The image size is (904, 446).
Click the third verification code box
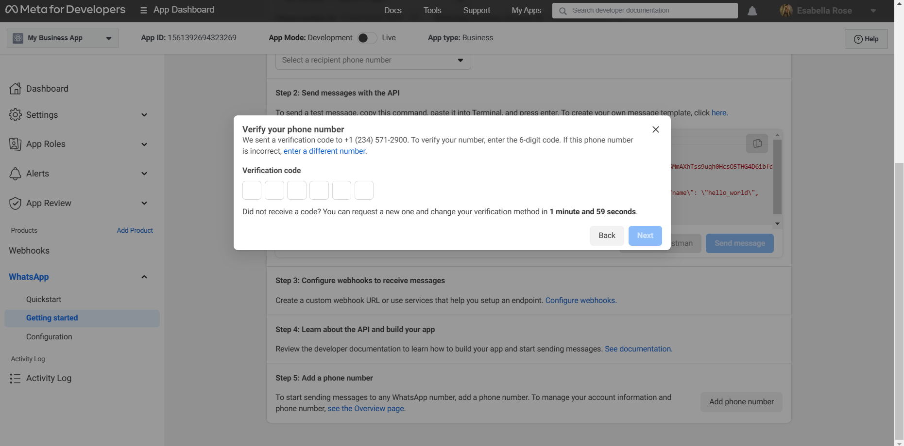click(x=297, y=190)
